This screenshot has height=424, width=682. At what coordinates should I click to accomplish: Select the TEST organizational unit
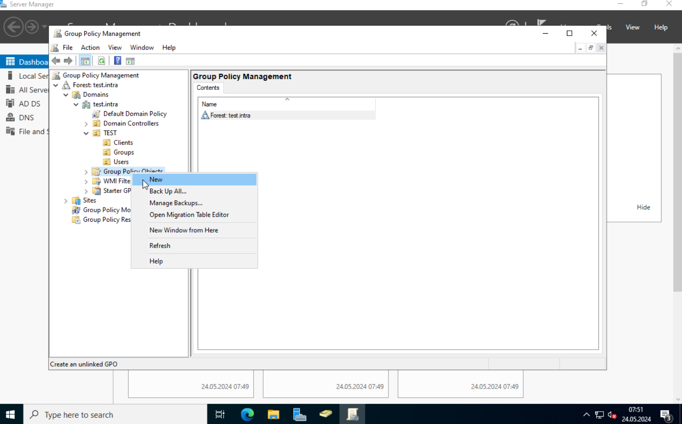(110, 133)
